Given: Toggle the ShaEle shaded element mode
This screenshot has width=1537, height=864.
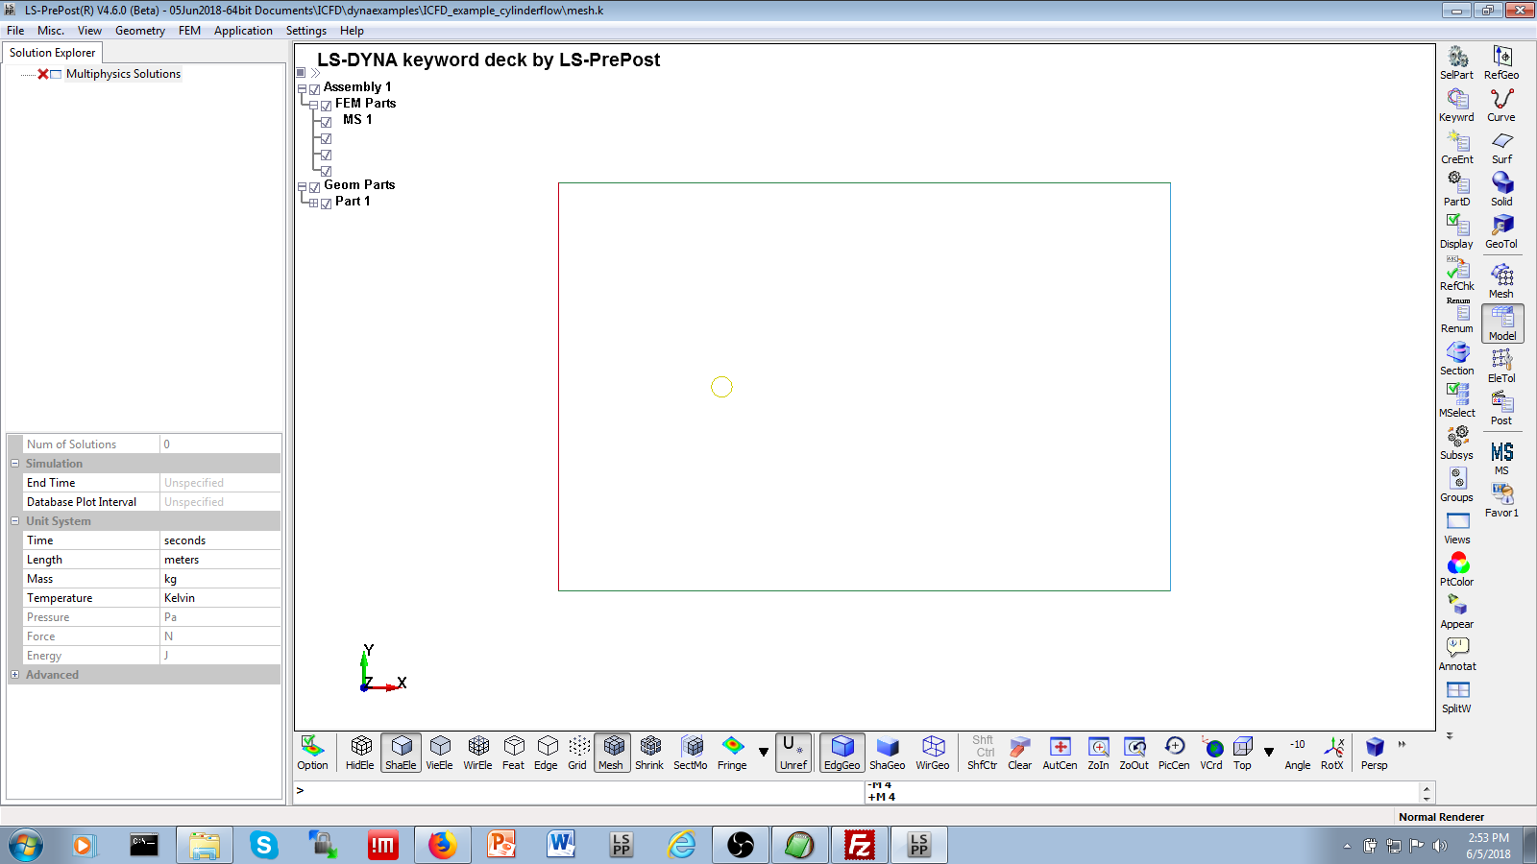Looking at the screenshot, I should tap(401, 753).
